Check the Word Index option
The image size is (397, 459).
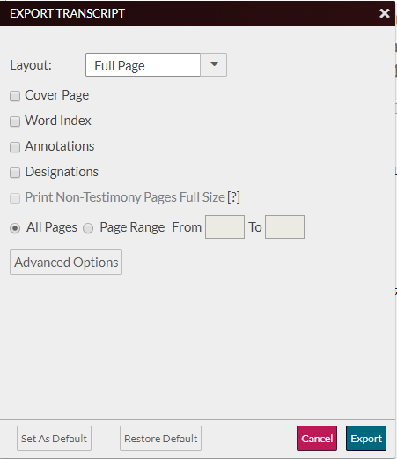pos(15,122)
